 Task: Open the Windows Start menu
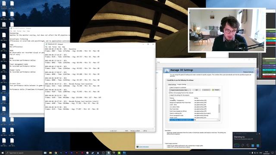3,153
